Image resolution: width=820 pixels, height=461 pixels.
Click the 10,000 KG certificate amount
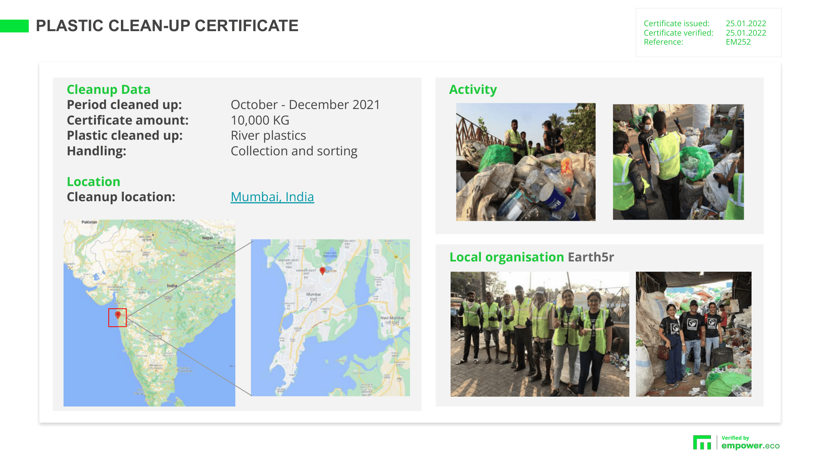click(260, 120)
